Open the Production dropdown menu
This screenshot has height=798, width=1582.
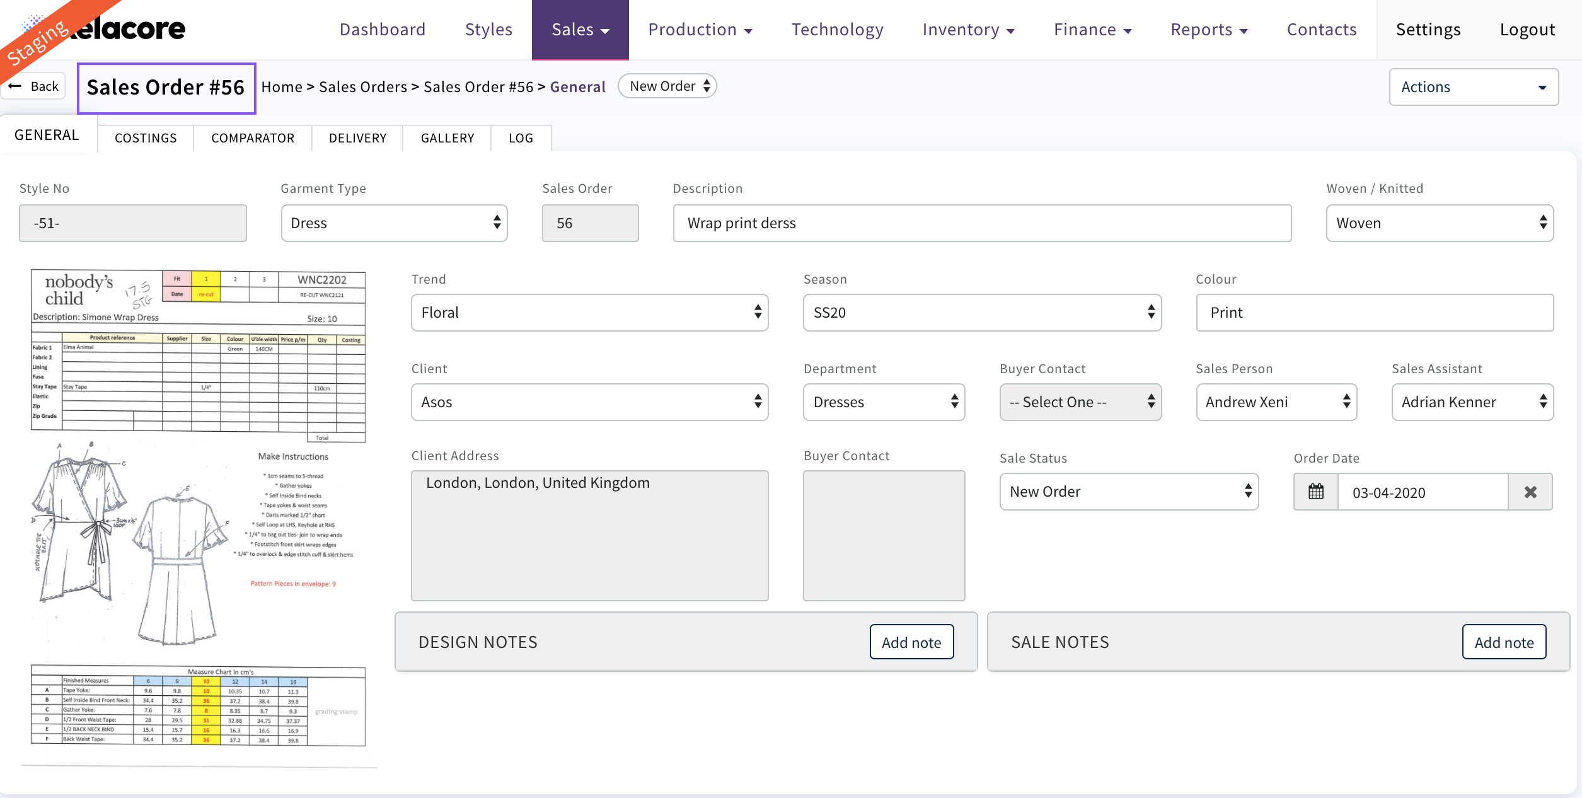coord(700,30)
